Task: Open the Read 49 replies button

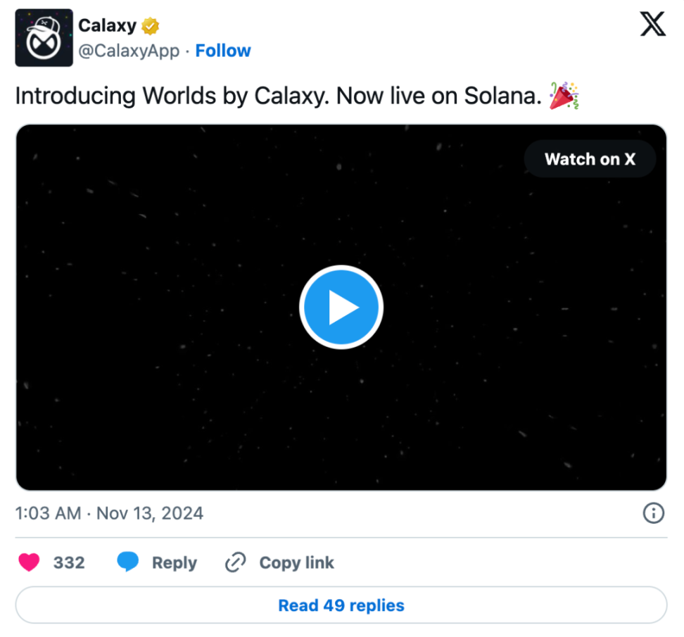Action: [x=341, y=605]
